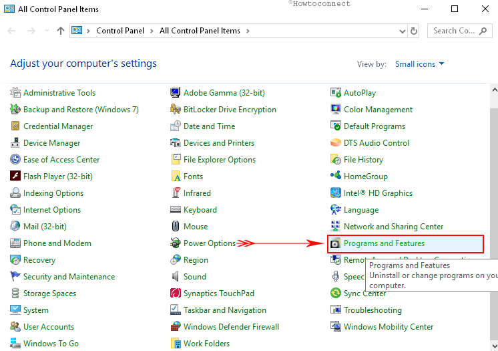Click the Fonts icon
The image size is (498, 351).
(x=176, y=176)
